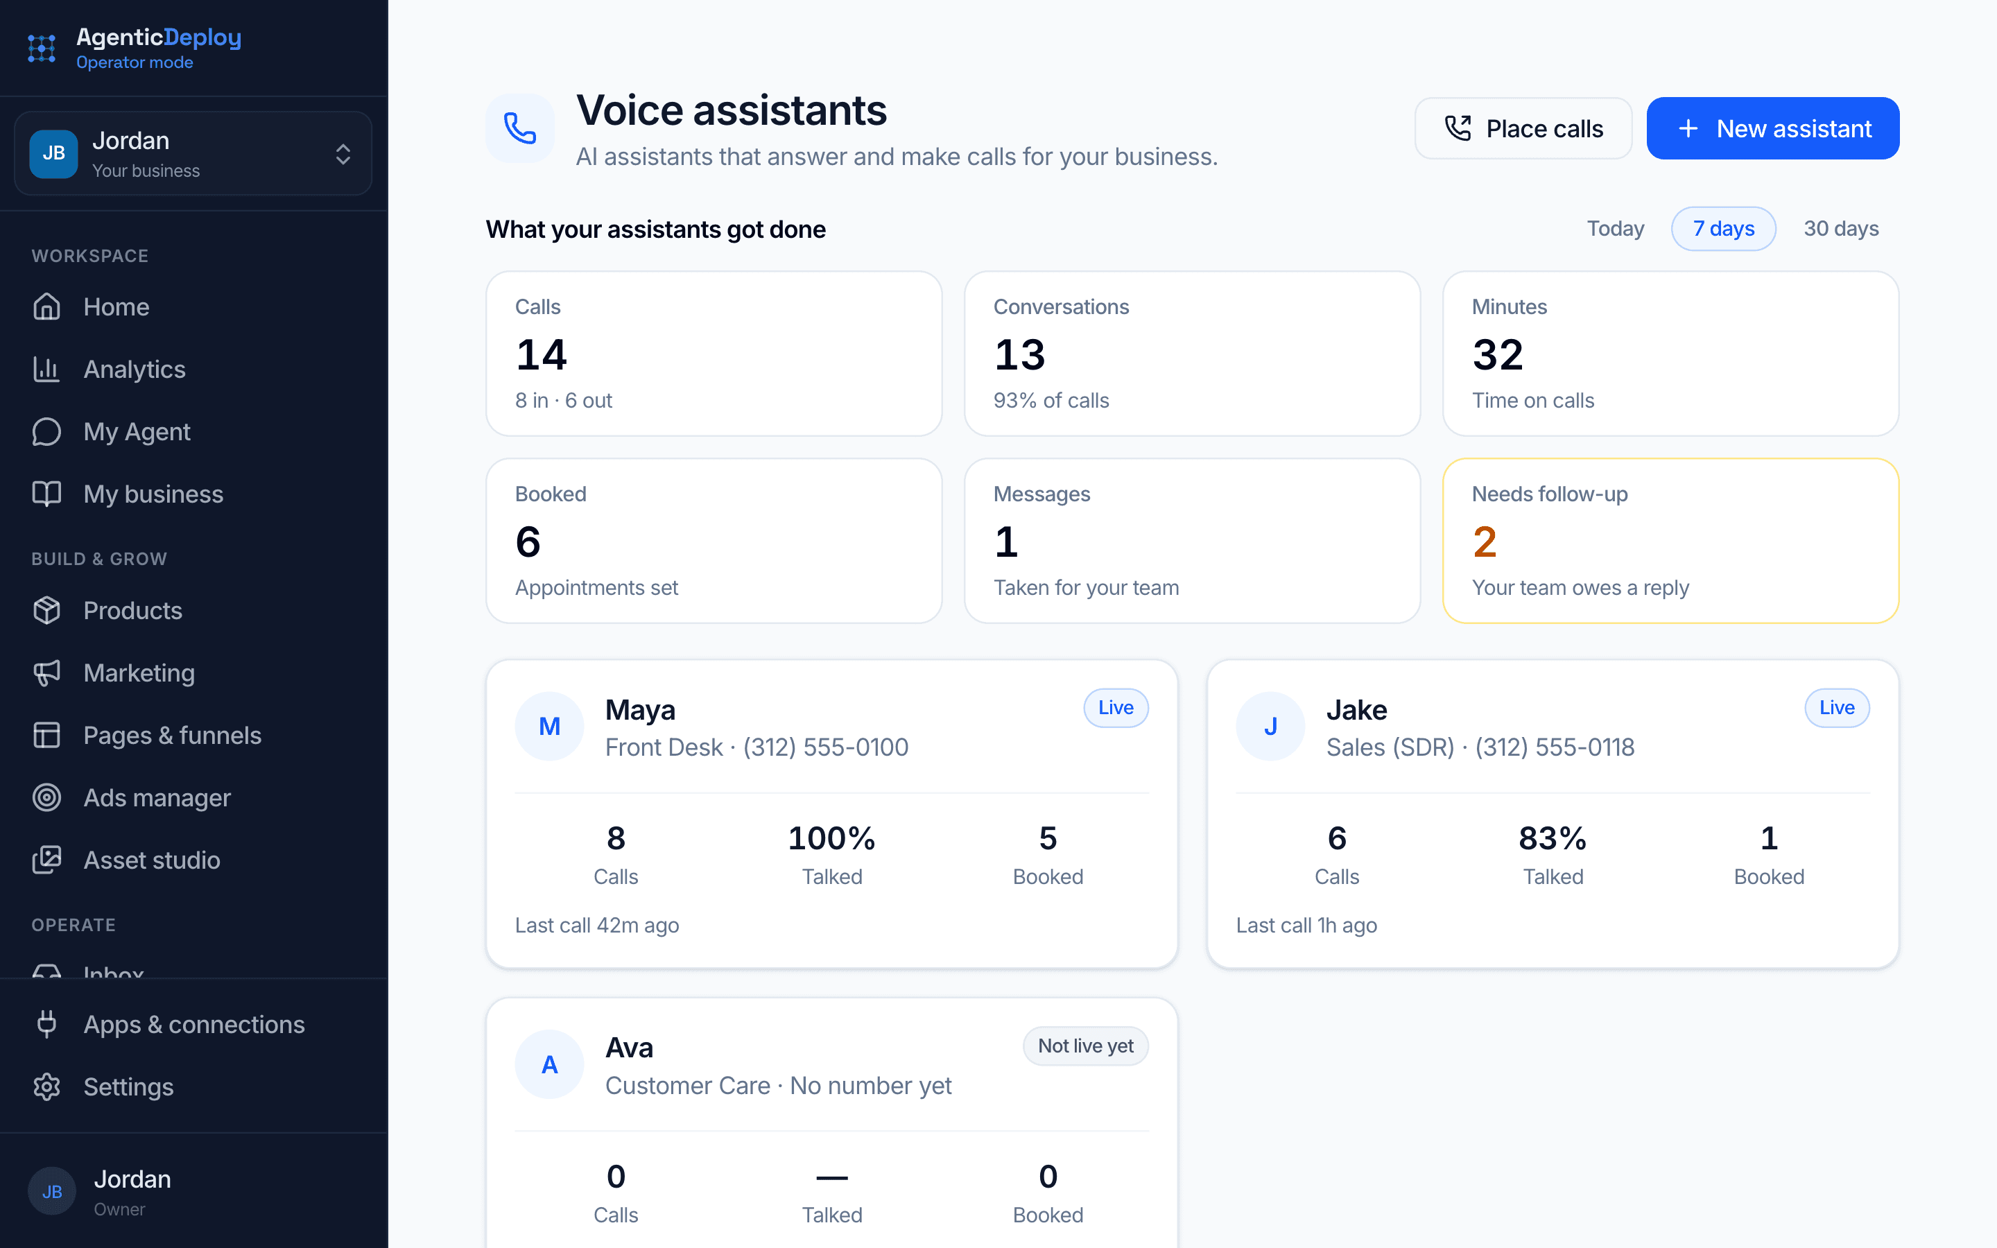Open the Needs follow-up card

point(1671,541)
